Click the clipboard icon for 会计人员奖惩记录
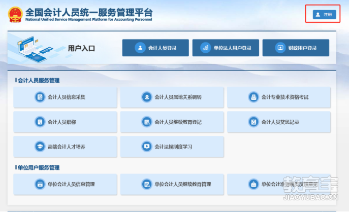 (253, 122)
